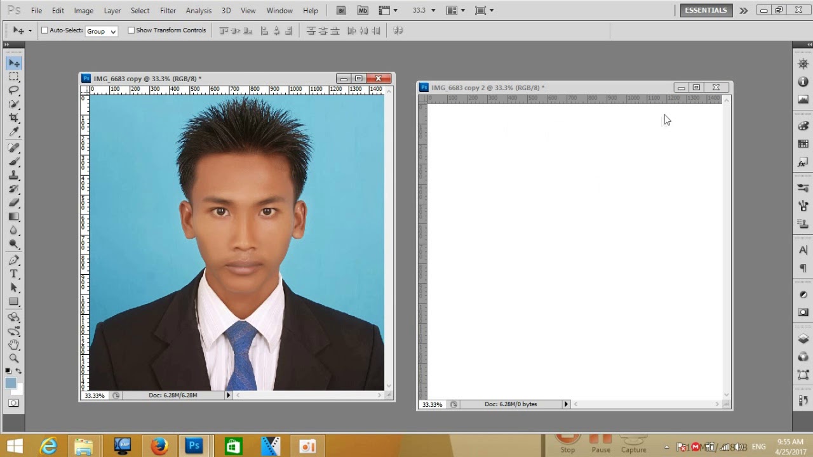The height and width of the screenshot is (457, 813).
Task: Select the Blur tool
Action: [14, 230]
